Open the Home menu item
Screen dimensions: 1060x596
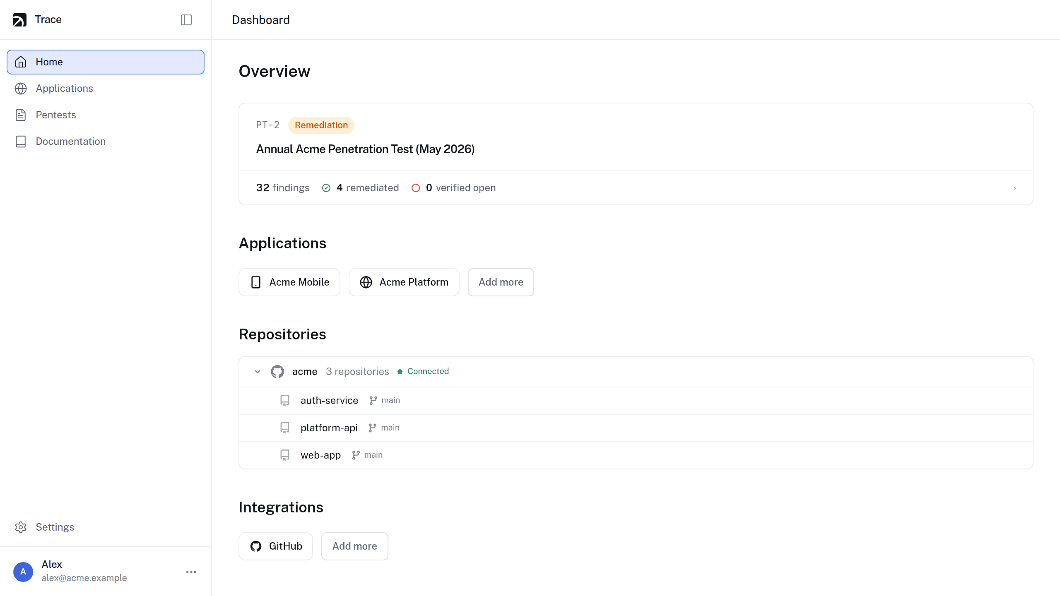106,62
